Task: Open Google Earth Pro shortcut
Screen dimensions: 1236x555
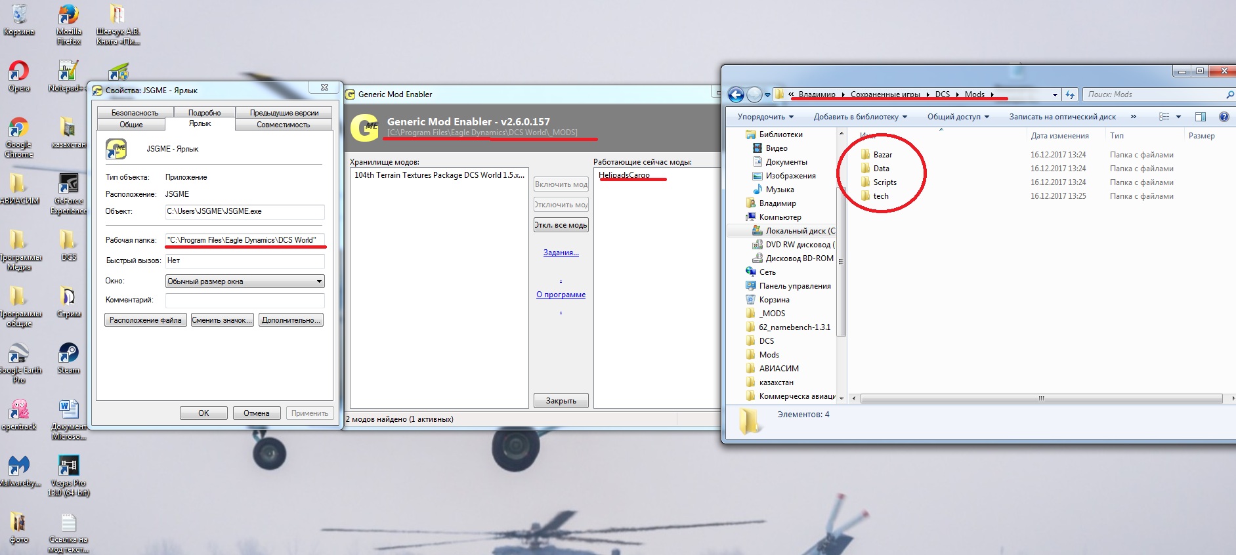Action: (19, 363)
